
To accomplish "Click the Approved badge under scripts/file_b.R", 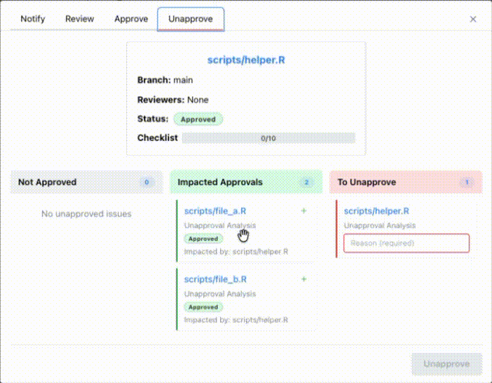I will (x=203, y=307).
